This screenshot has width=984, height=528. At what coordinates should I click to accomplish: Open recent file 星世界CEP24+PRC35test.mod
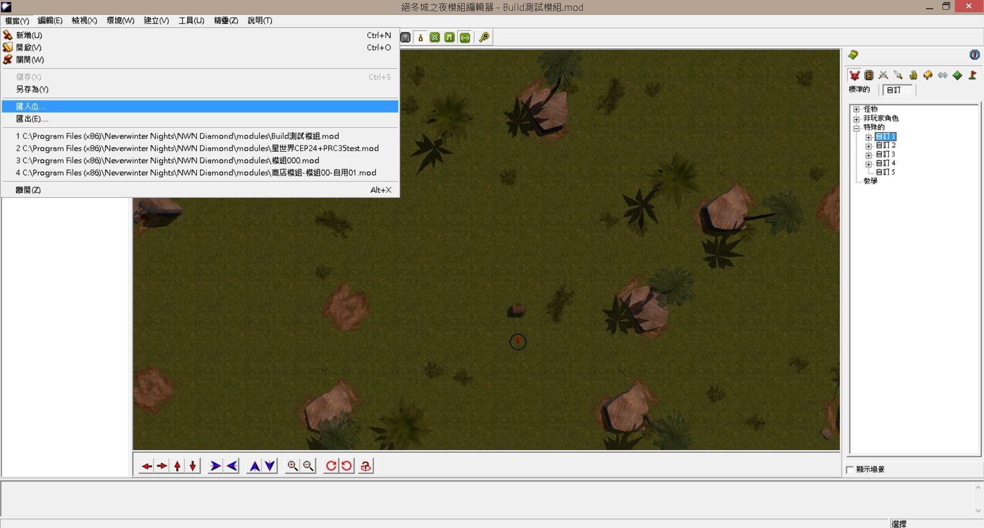click(200, 148)
